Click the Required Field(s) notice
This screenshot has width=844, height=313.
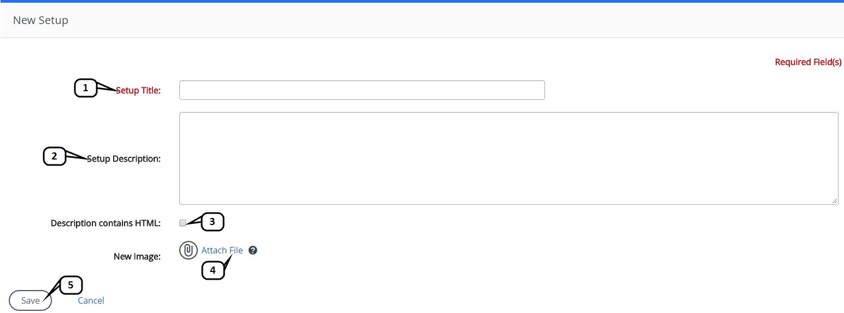808,62
